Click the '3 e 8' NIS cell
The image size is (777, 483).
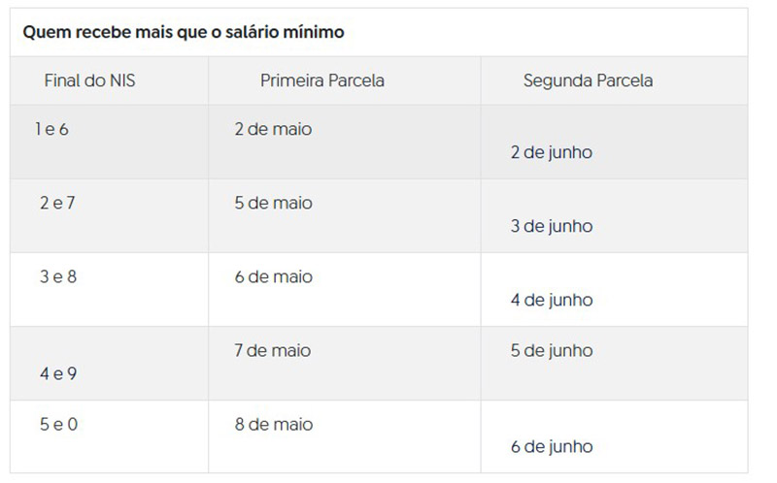point(58,277)
